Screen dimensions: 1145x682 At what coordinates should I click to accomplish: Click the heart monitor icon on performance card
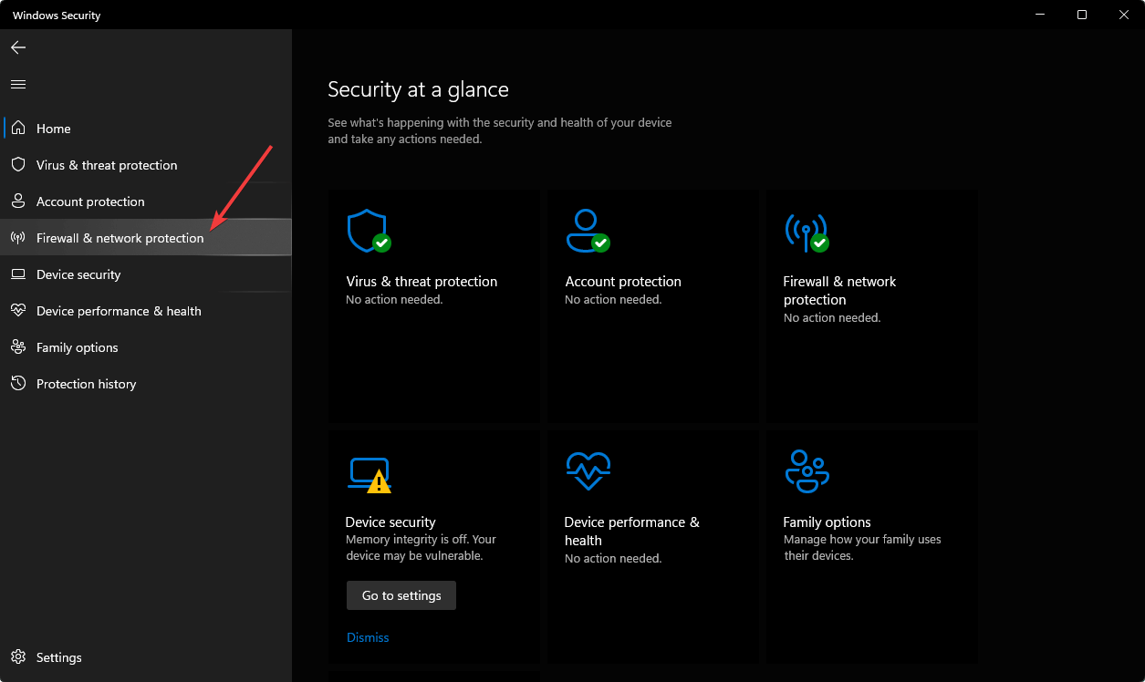pos(588,471)
